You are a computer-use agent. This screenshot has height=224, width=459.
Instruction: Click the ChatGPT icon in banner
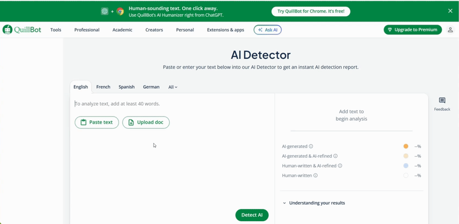104,11
